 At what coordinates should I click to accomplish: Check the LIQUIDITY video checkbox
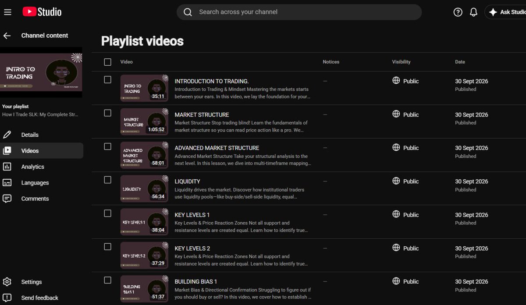tap(107, 180)
